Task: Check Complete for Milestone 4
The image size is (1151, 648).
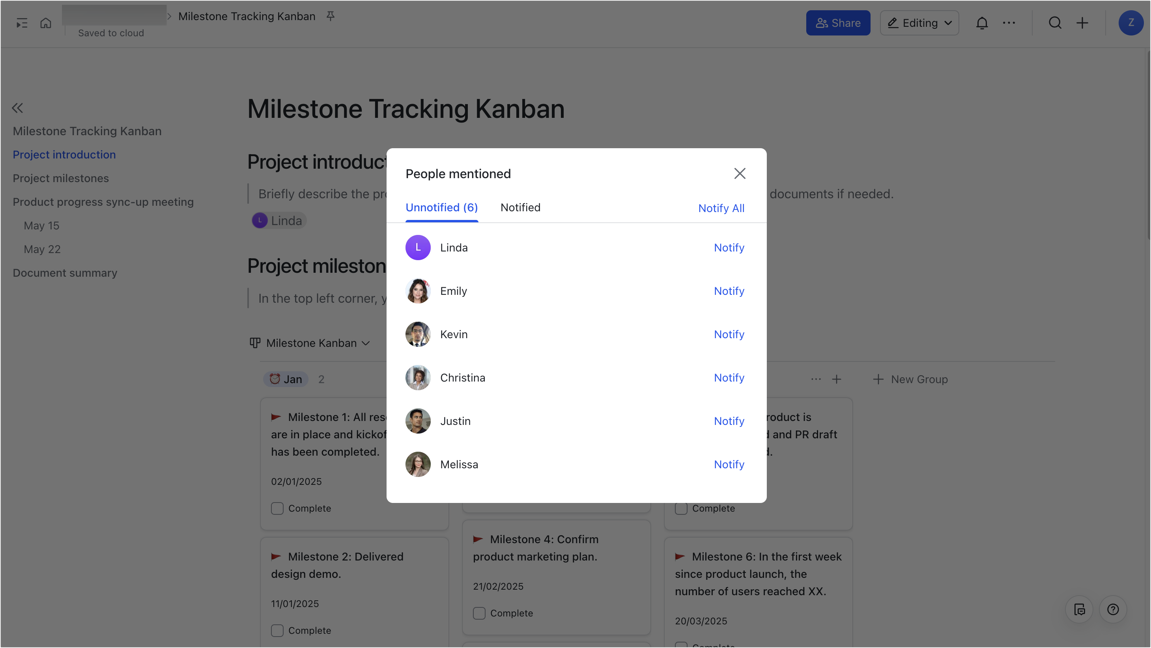Action: pyautogui.click(x=479, y=613)
